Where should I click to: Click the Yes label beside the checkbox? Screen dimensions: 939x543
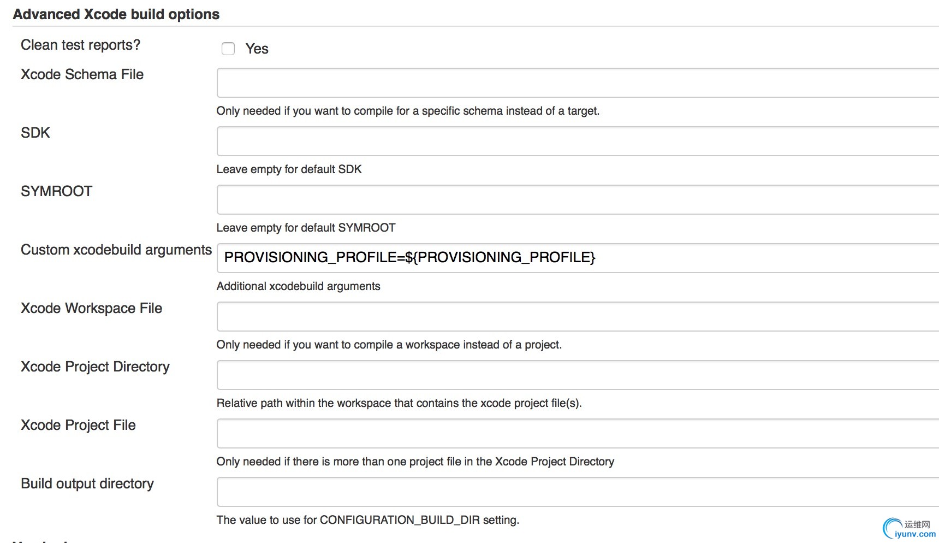[257, 49]
